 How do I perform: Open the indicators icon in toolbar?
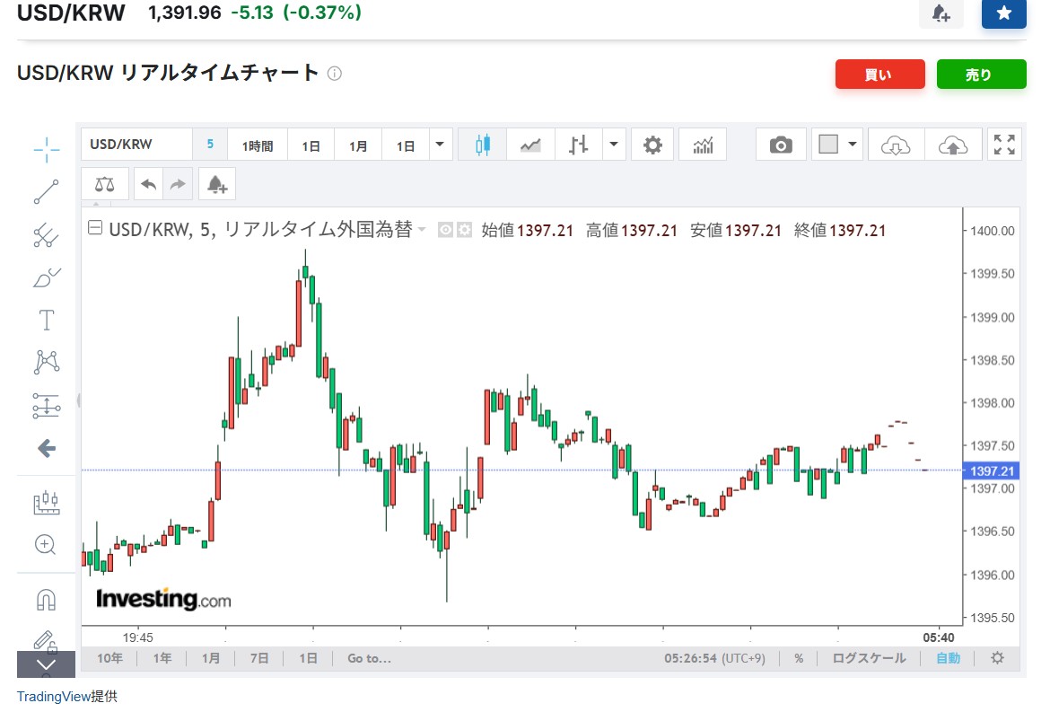point(702,145)
